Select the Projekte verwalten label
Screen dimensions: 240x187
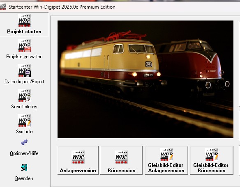[24, 57]
